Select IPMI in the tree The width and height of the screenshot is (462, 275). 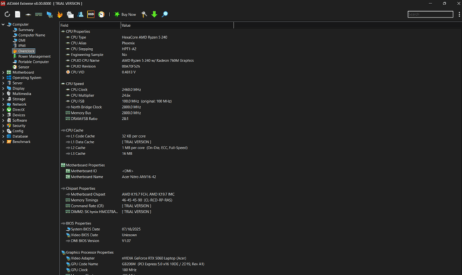(x=22, y=46)
